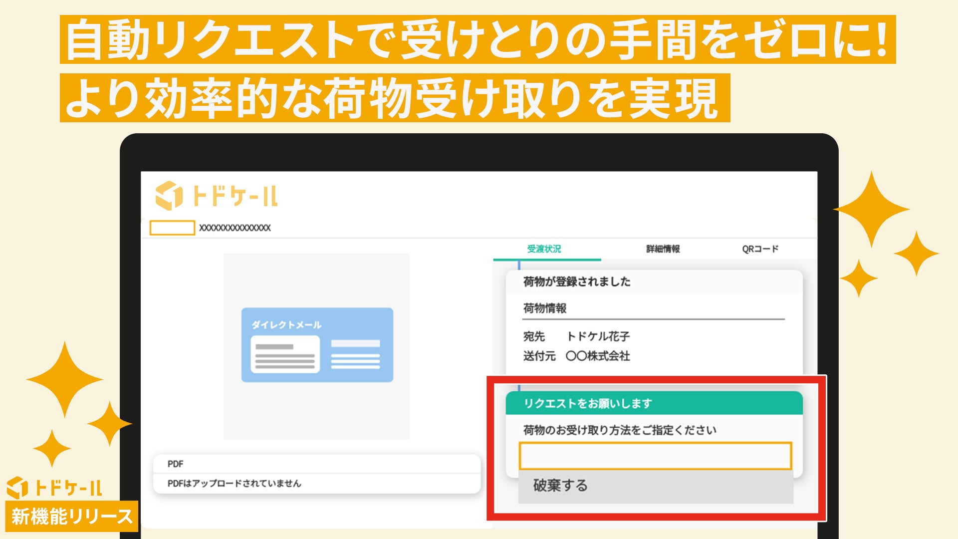Click the large sparkle star at left side
Viewport: 958px width, 539px height.
coord(65,379)
